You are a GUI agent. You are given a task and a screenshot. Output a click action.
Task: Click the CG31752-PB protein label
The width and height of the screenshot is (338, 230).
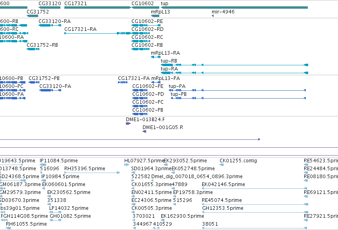pyautogui.click(x=44, y=78)
